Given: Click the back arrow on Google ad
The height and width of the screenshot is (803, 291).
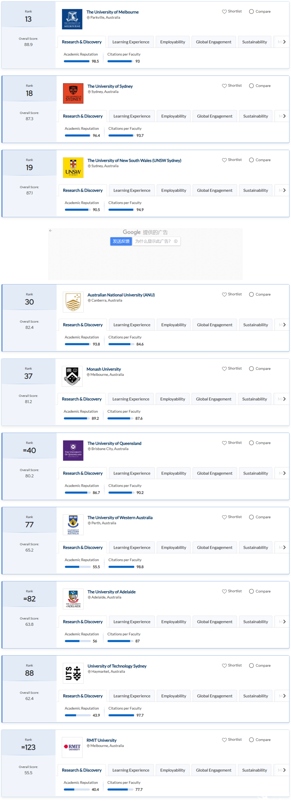Looking at the screenshot, I should 51,230.
